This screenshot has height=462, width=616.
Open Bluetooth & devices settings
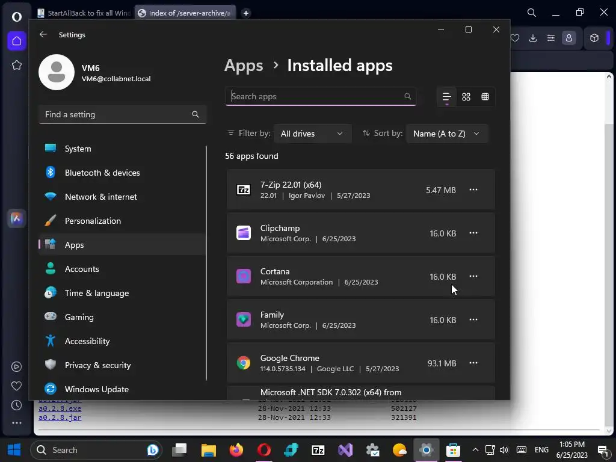coord(122,173)
